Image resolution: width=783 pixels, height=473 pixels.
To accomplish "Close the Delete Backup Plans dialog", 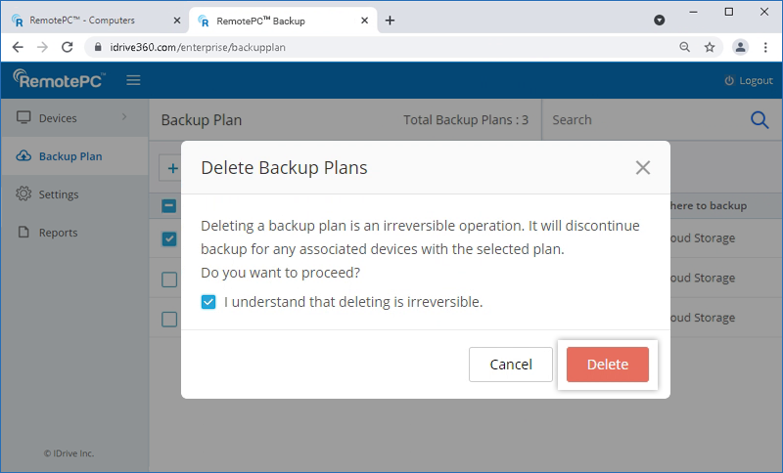I will 642,167.
